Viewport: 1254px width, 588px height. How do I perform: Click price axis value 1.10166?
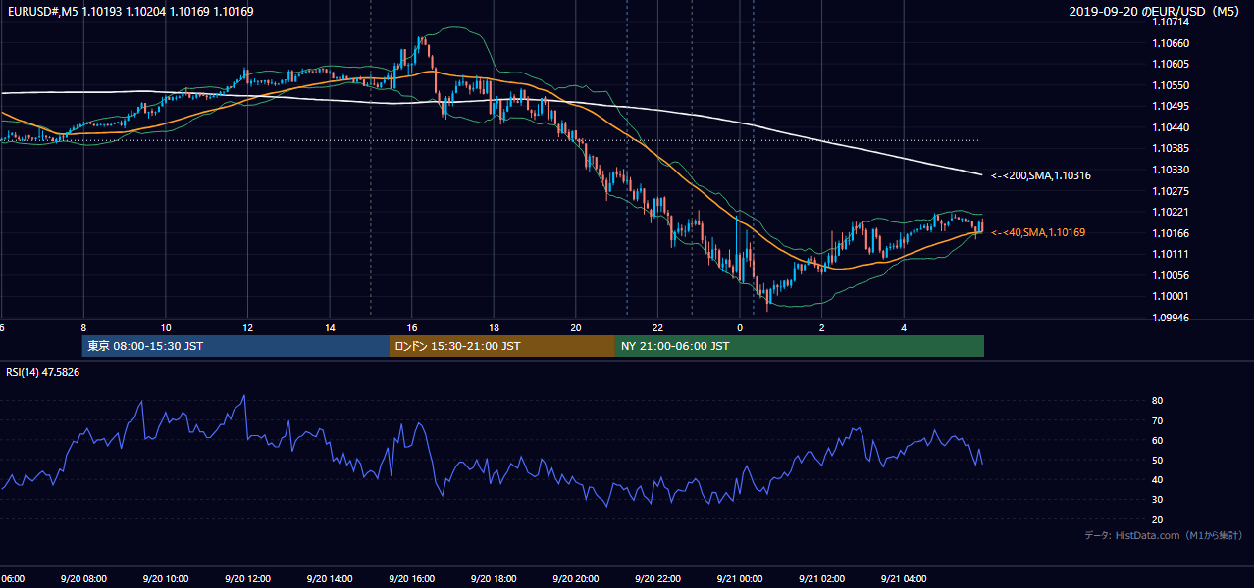pyautogui.click(x=1171, y=232)
